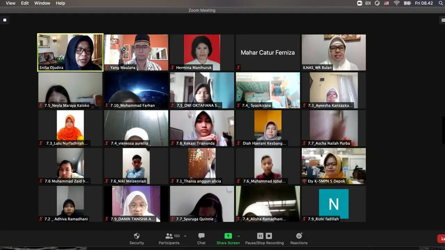Select the 7.1_Thania anggun alicia video tile
Image resolution: width=445 pixels, height=250 pixels.
[202, 166]
